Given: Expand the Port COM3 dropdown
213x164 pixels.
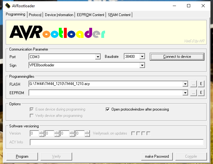Looking at the screenshot, I should click(98, 57).
